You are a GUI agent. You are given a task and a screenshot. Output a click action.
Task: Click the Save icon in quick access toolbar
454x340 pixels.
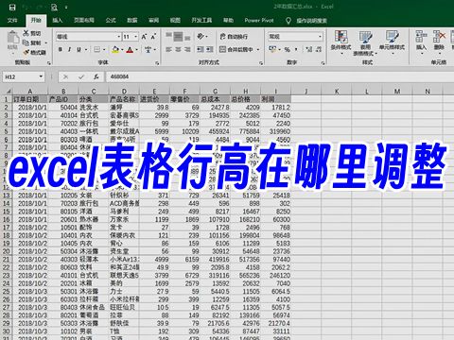(x=12, y=7)
